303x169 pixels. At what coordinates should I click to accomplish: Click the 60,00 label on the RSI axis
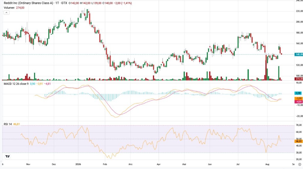coord(299,132)
